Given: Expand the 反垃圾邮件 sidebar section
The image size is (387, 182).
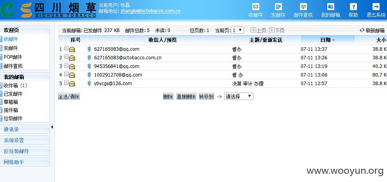Looking at the screenshot, I should coord(25,151).
